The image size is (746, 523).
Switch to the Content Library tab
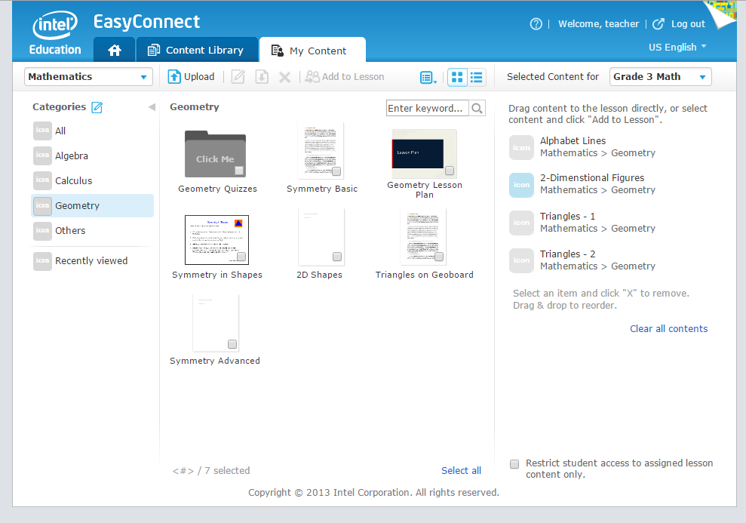[196, 51]
